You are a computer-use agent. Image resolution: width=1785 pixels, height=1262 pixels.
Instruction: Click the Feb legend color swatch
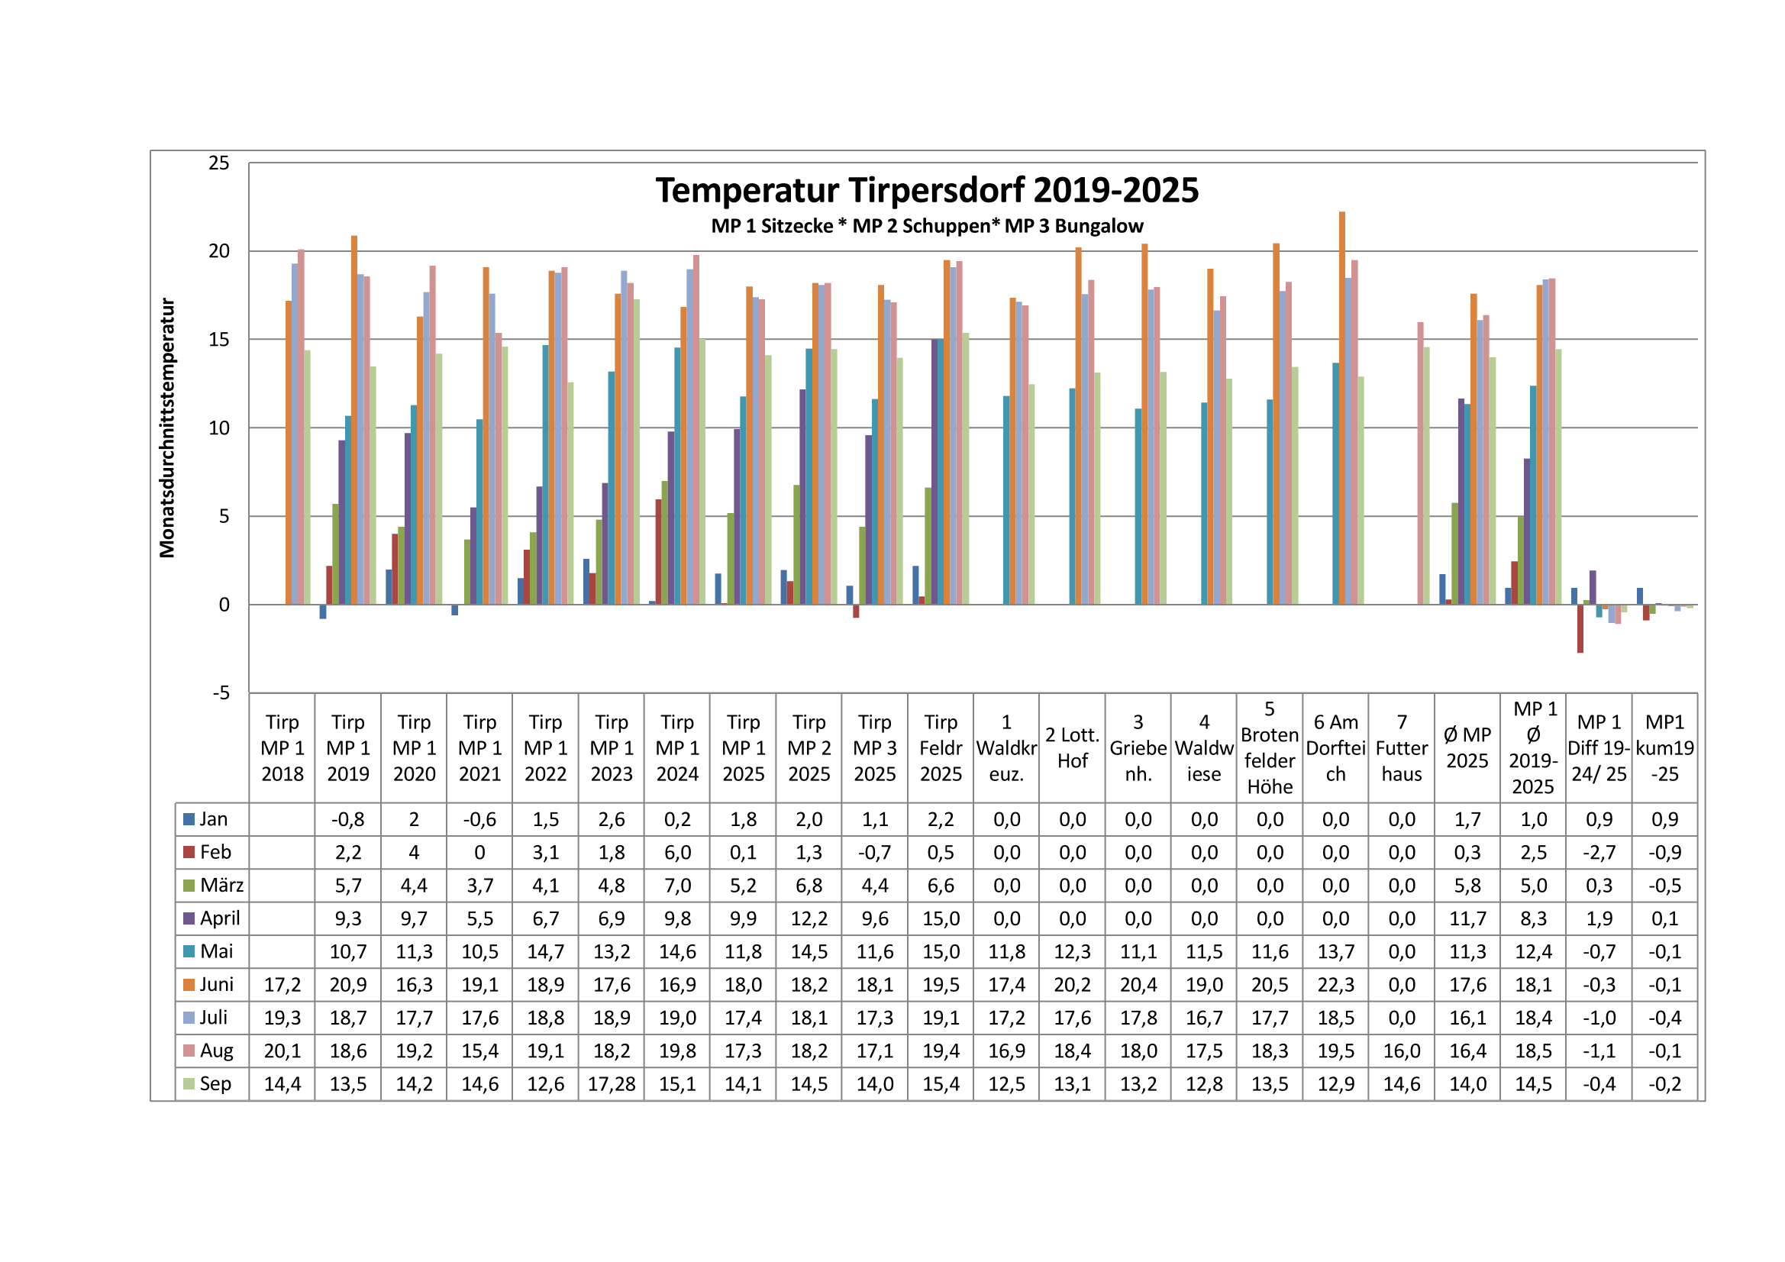[188, 852]
